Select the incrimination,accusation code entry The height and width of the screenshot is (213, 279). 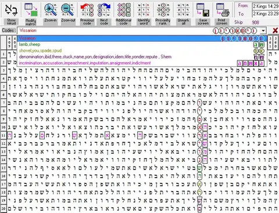142,63
